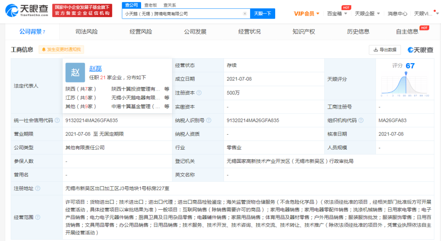Click help icon next to 经营范围

tap(37, 217)
